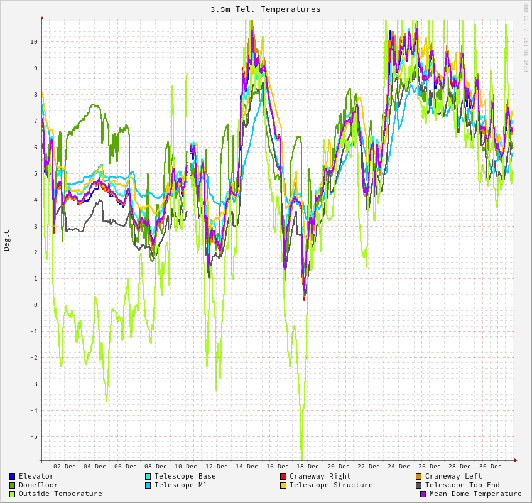Screen dimensions: 532x503
Task: Select the Craneway Right legend label
Action: point(320,476)
